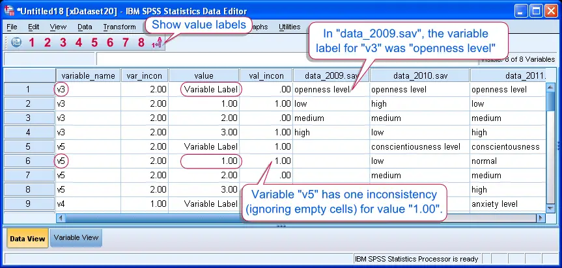Click the val_incon column header
Viewport: 562px width, 268px height.
pyautogui.click(x=266, y=75)
